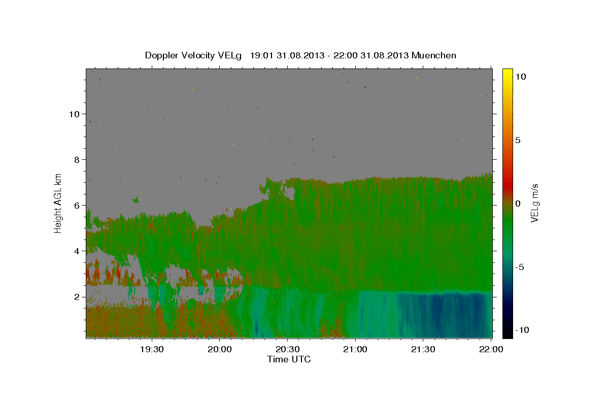
Task: Click the 'Time UTC' axis label
Action: (289, 359)
